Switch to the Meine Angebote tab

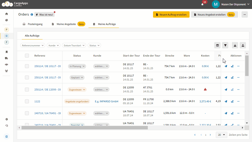click(x=69, y=24)
